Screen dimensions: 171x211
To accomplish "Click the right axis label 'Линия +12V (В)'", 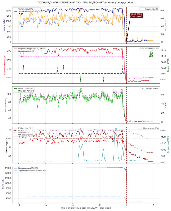I will [168, 65].
